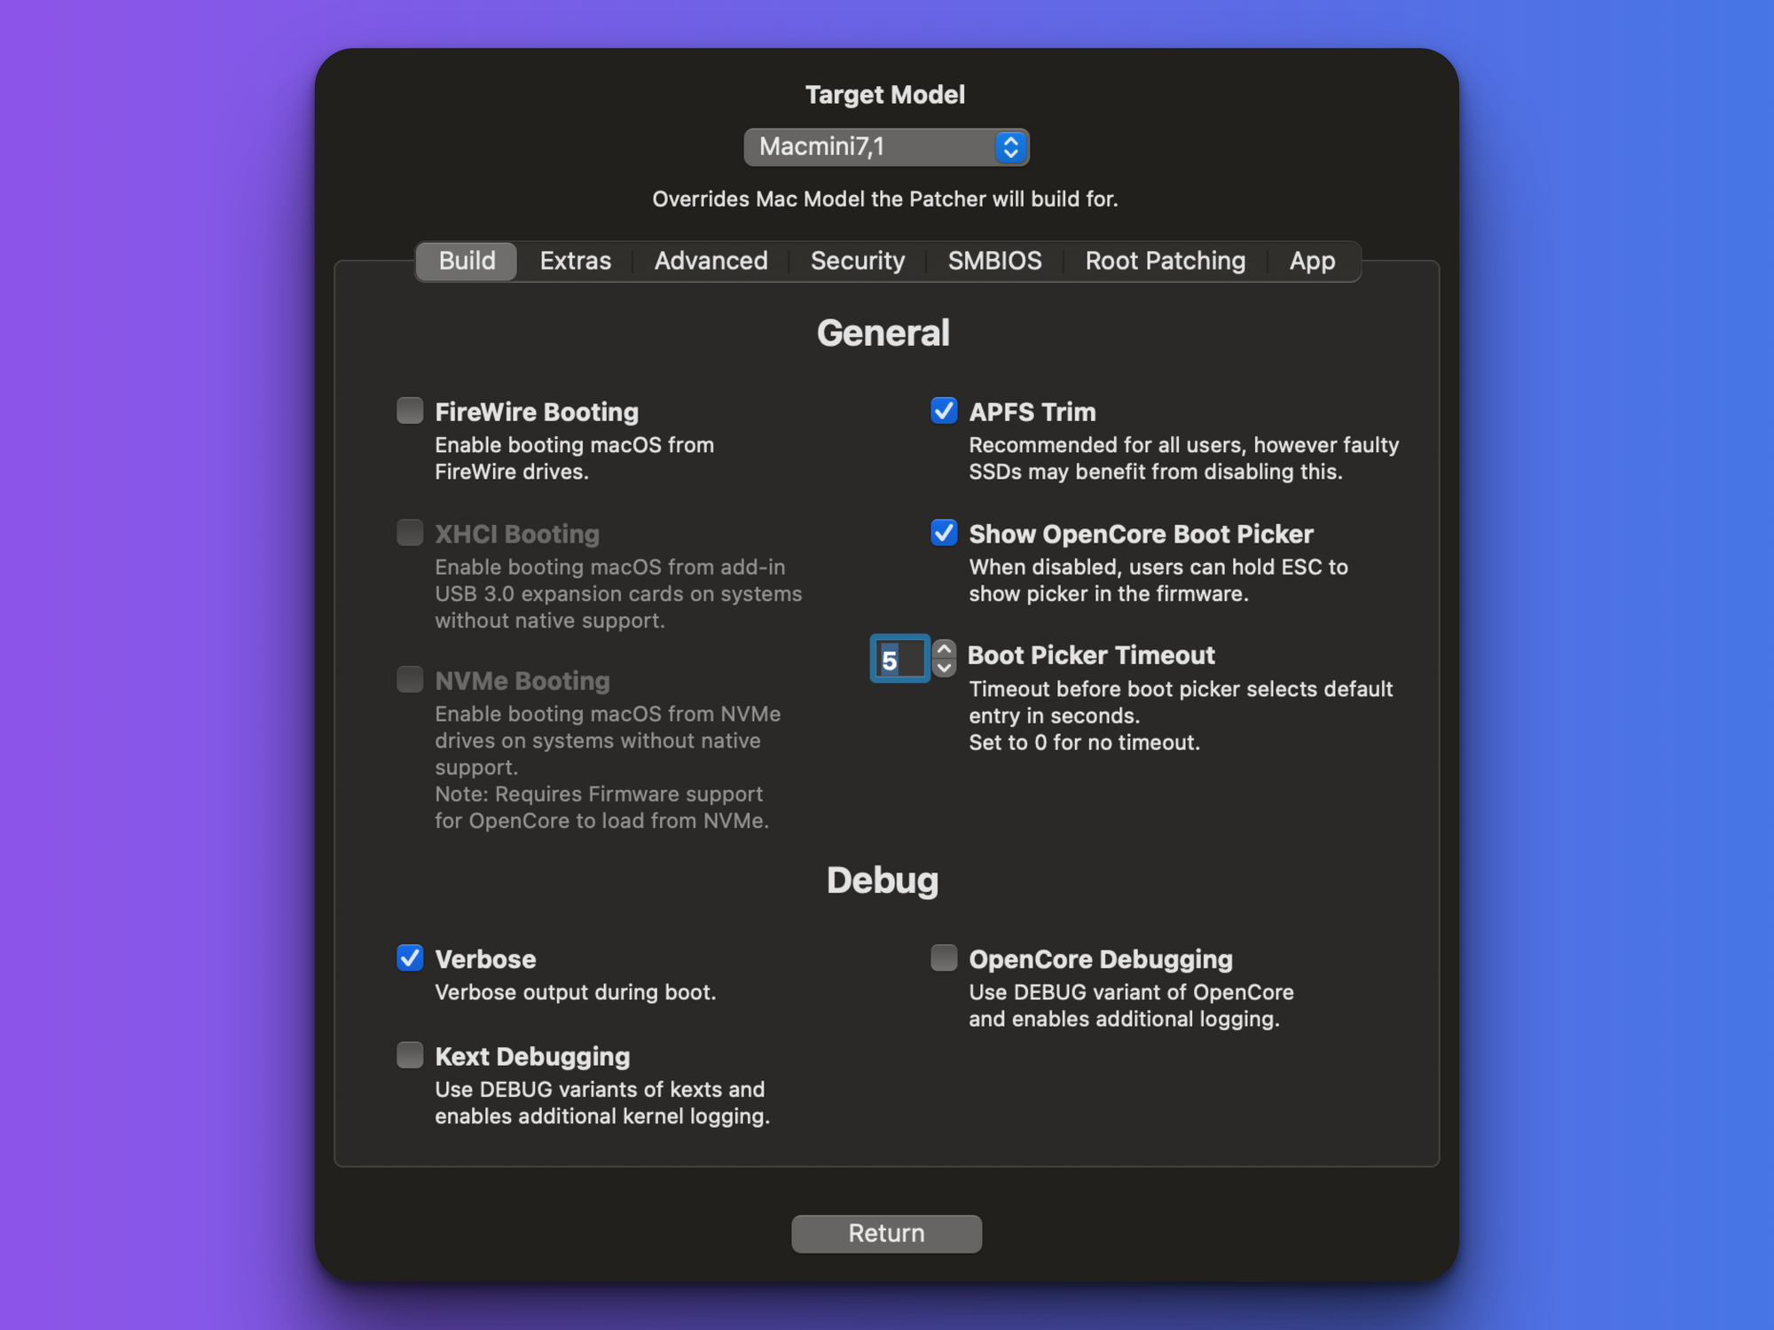Decrease Boot Picker Timeout with down arrow
The image size is (1774, 1330).
pyautogui.click(x=945, y=668)
